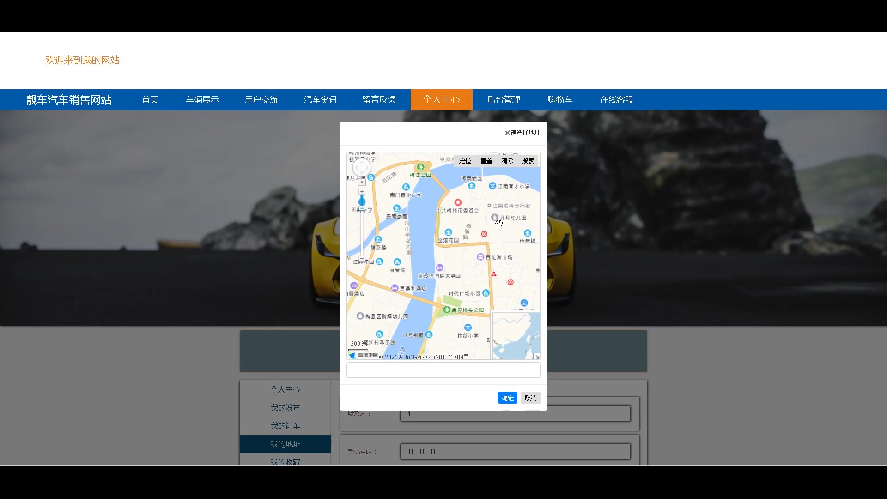The width and height of the screenshot is (887, 499).
Task: Close the 请选择地址 dialog with X
Action: coord(507,133)
